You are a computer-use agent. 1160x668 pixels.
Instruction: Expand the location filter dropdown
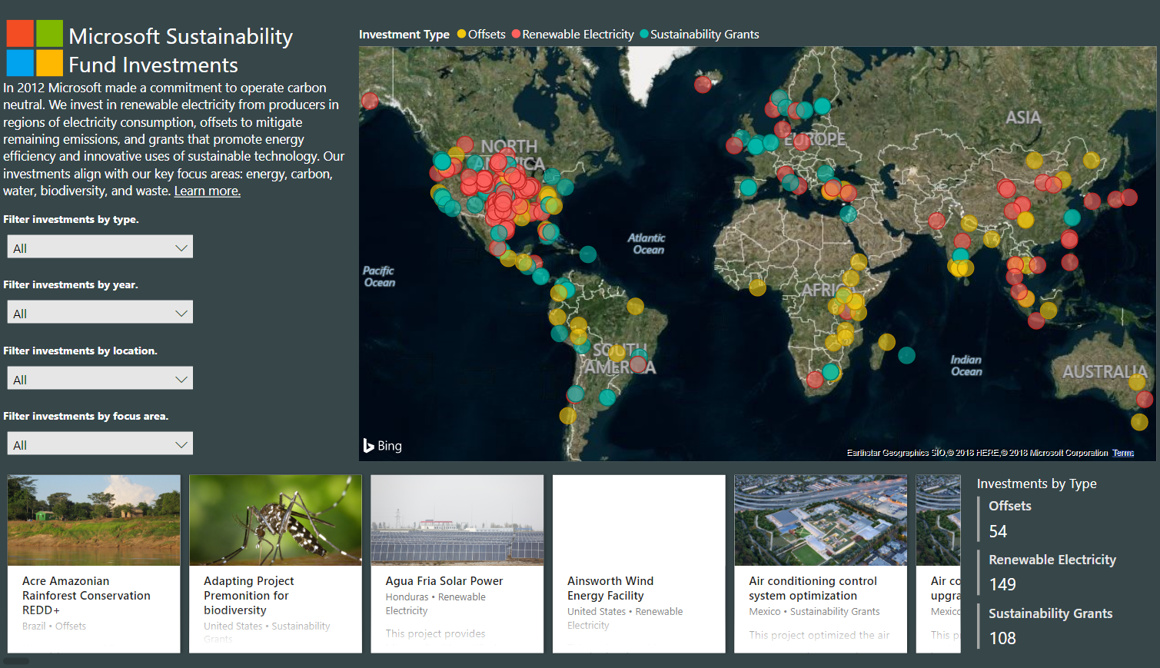pos(100,379)
